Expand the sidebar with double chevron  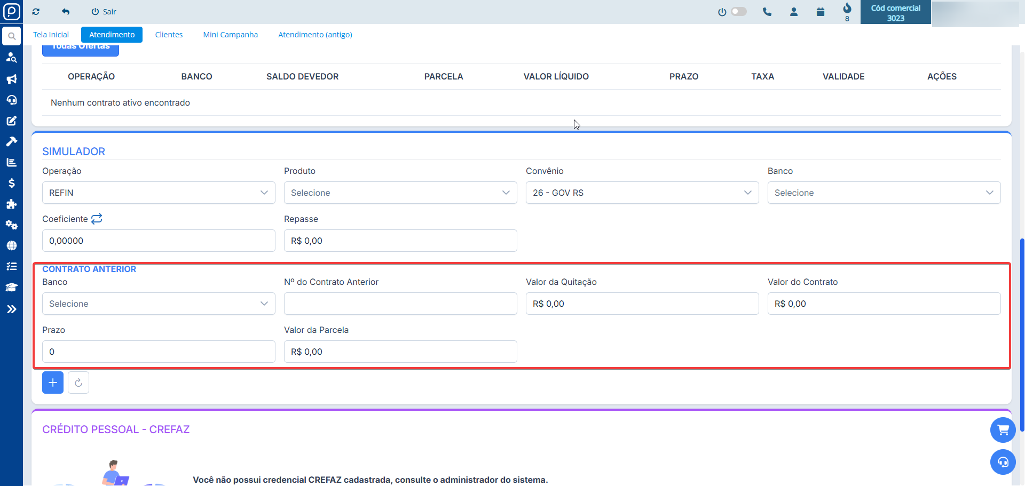(x=11, y=309)
